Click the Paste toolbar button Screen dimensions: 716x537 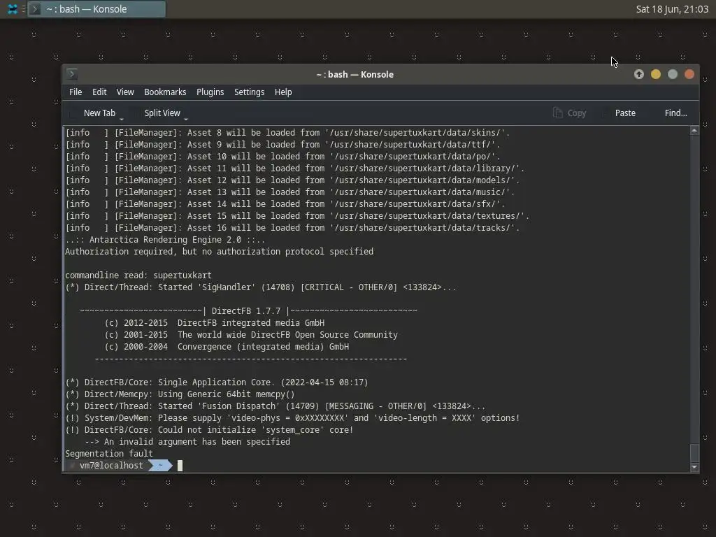tap(624, 113)
